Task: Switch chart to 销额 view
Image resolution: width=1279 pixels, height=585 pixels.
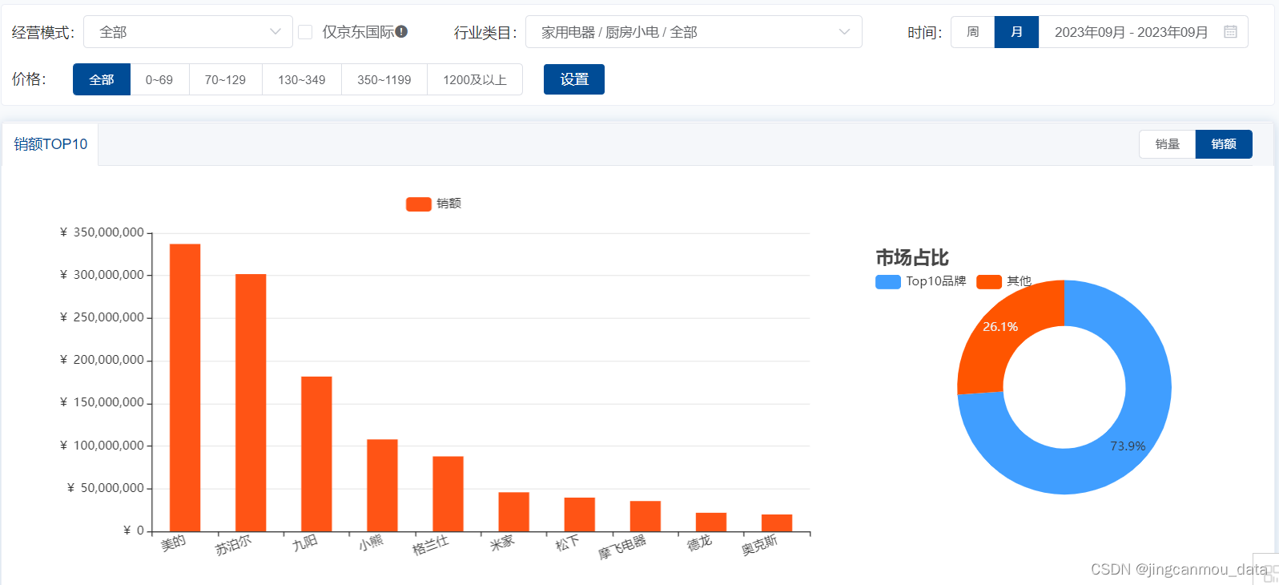Action: pos(1224,144)
